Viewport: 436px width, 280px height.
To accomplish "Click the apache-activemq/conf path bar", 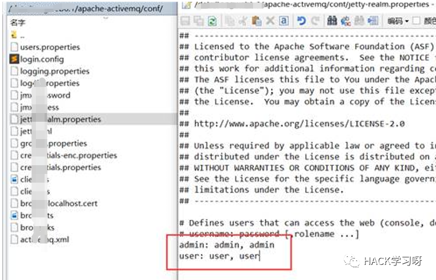I will pyautogui.click(x=91, y=9).
